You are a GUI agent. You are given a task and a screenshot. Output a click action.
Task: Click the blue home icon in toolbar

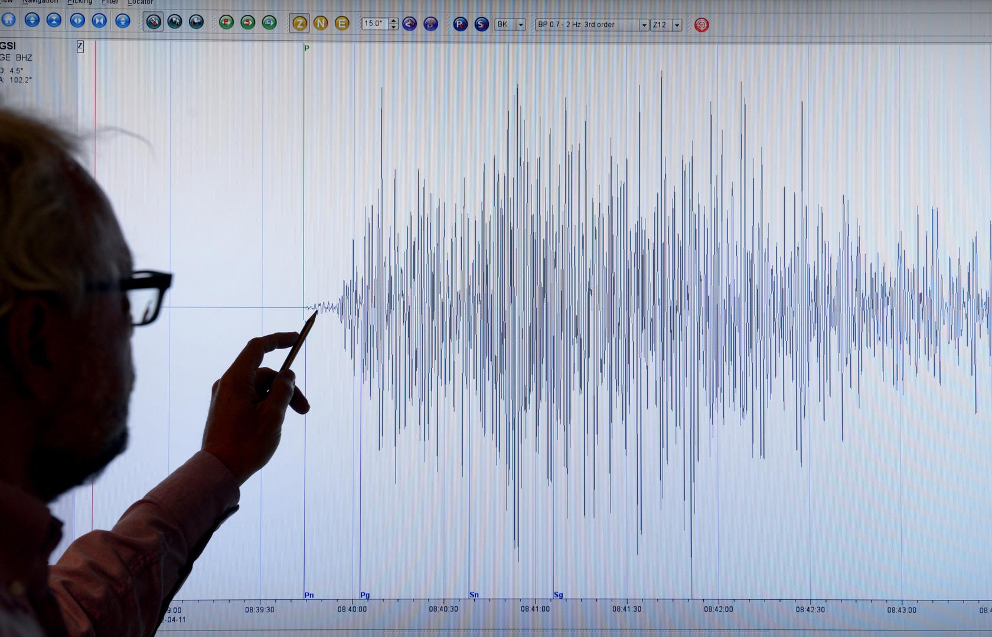tap(8, 20)
